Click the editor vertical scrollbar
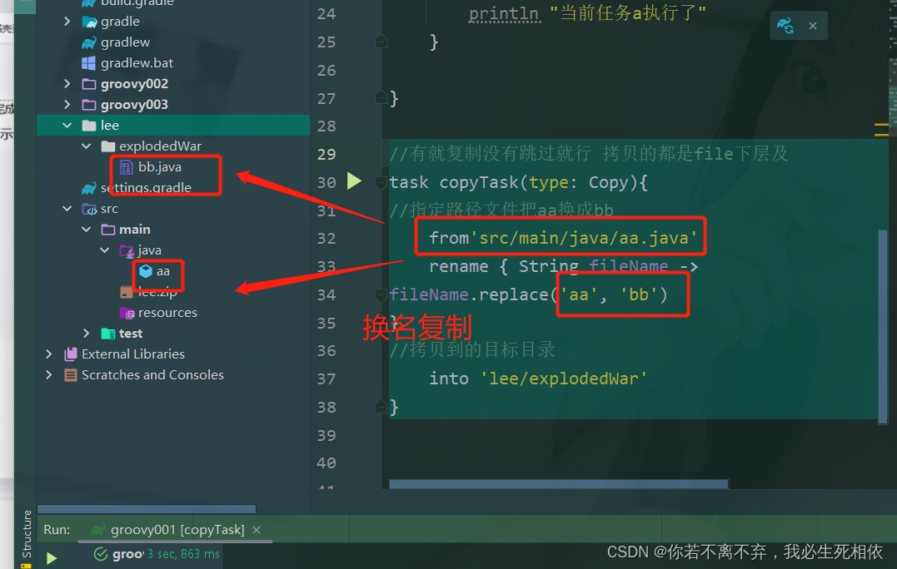The height and width of the screenshot is (569, 897). [x=883, y=325]
